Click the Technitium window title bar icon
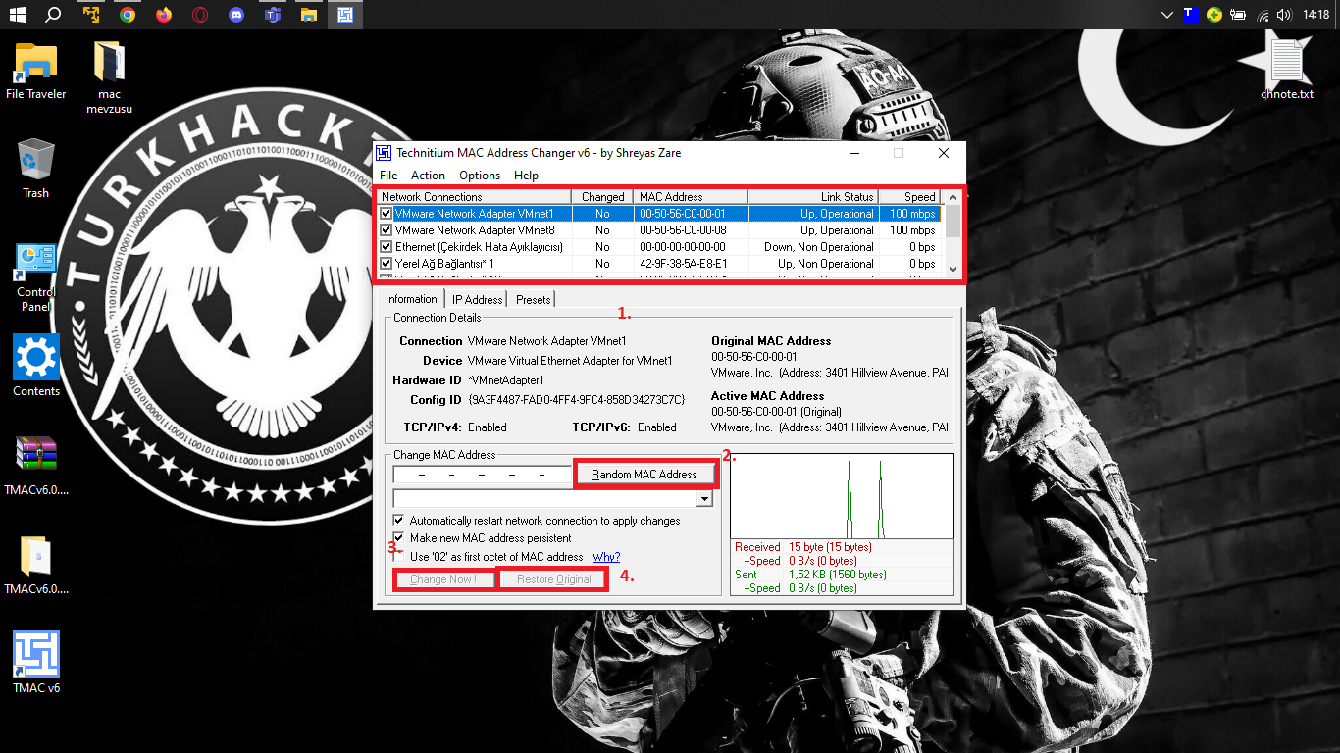 pos(385,153)
